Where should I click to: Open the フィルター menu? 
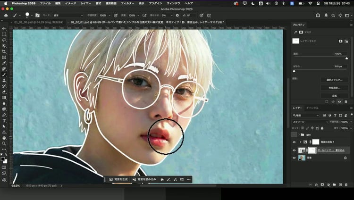(127, 3)
